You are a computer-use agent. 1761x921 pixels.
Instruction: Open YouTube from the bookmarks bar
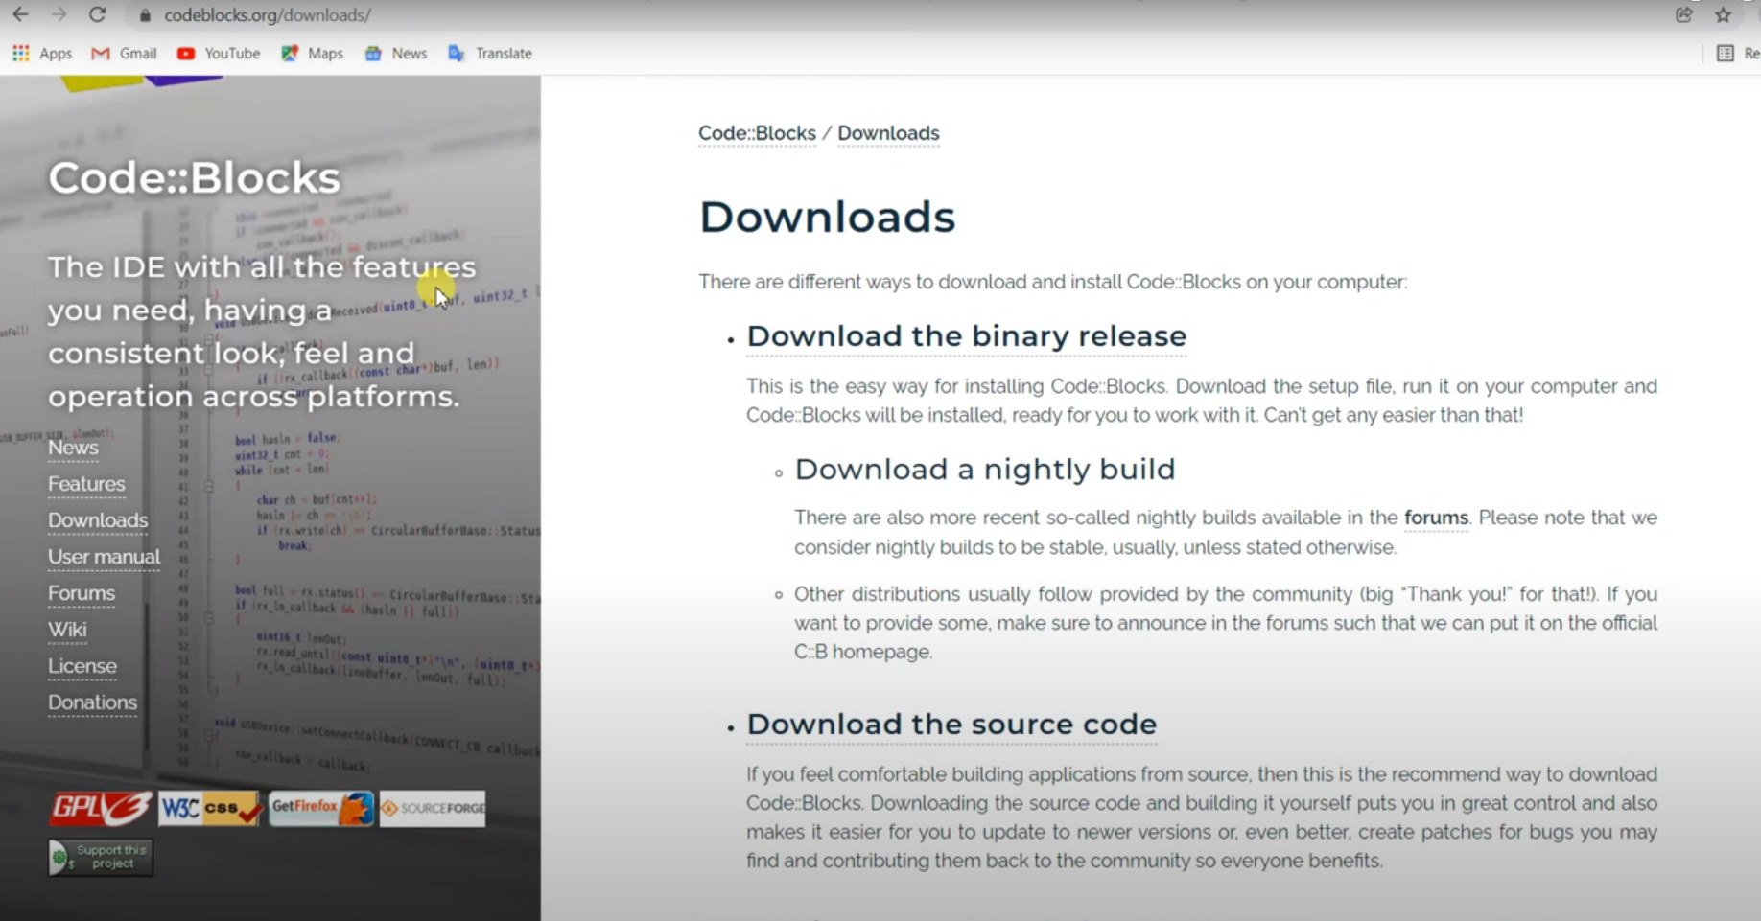[219, 53]
